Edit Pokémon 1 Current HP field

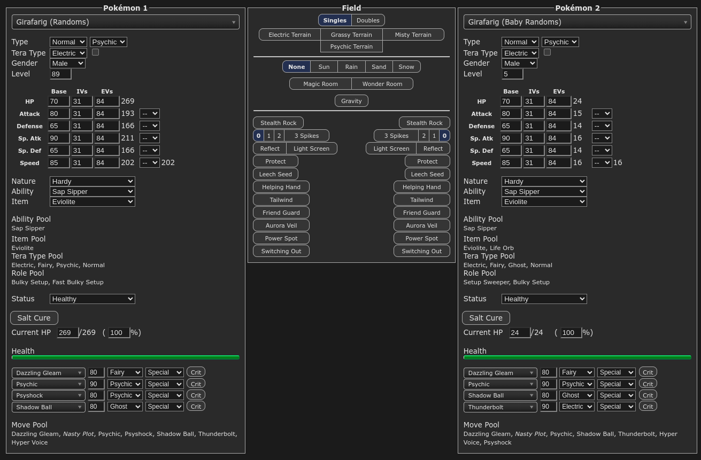[68, 333]
